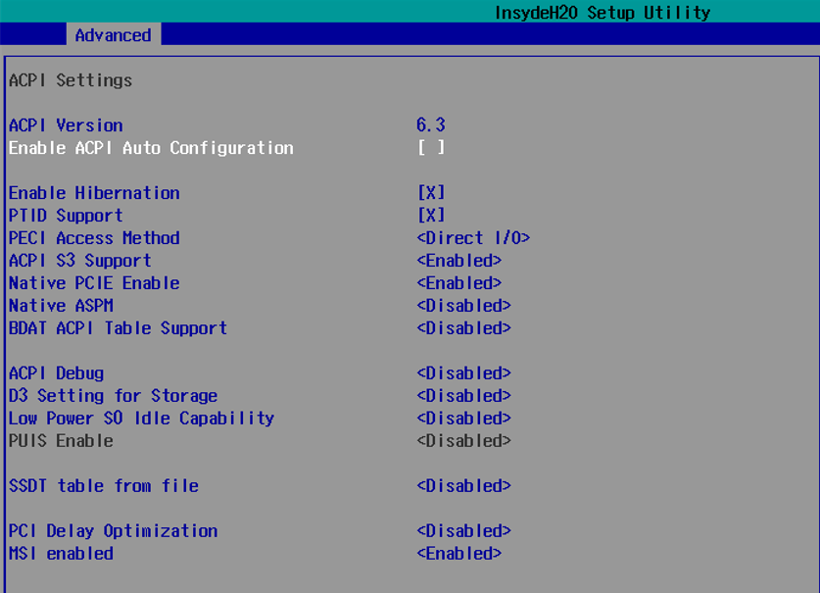Screen dimensions: 820x593
Task: Select the SSDT table from file value
Action: coord(463,486)
